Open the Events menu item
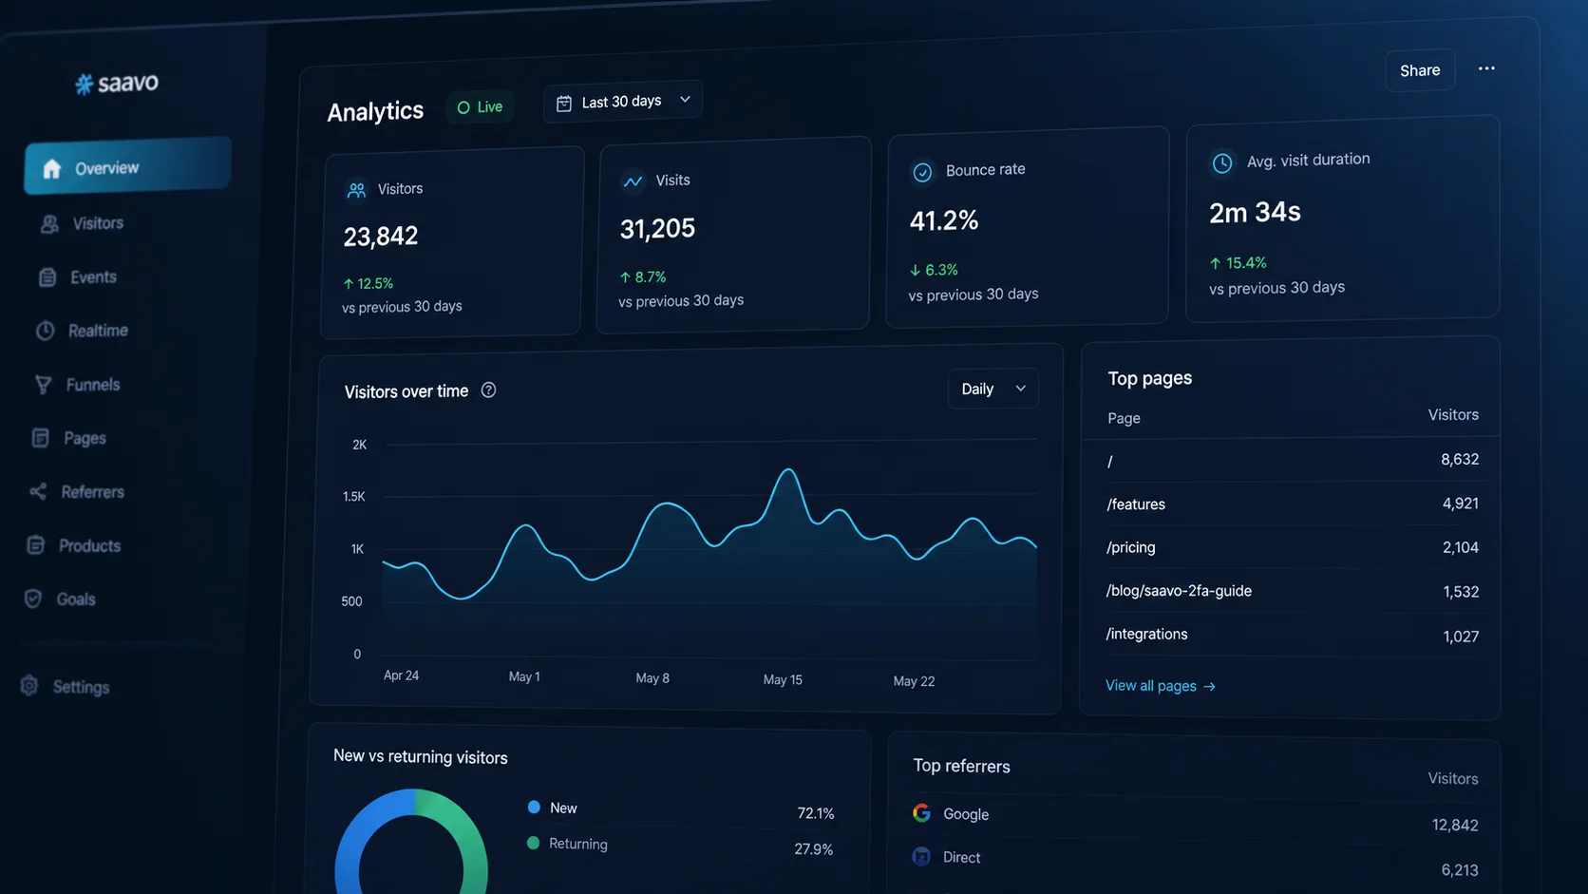The height and width of the screenshot is (894, 1588). click(93, 277)
